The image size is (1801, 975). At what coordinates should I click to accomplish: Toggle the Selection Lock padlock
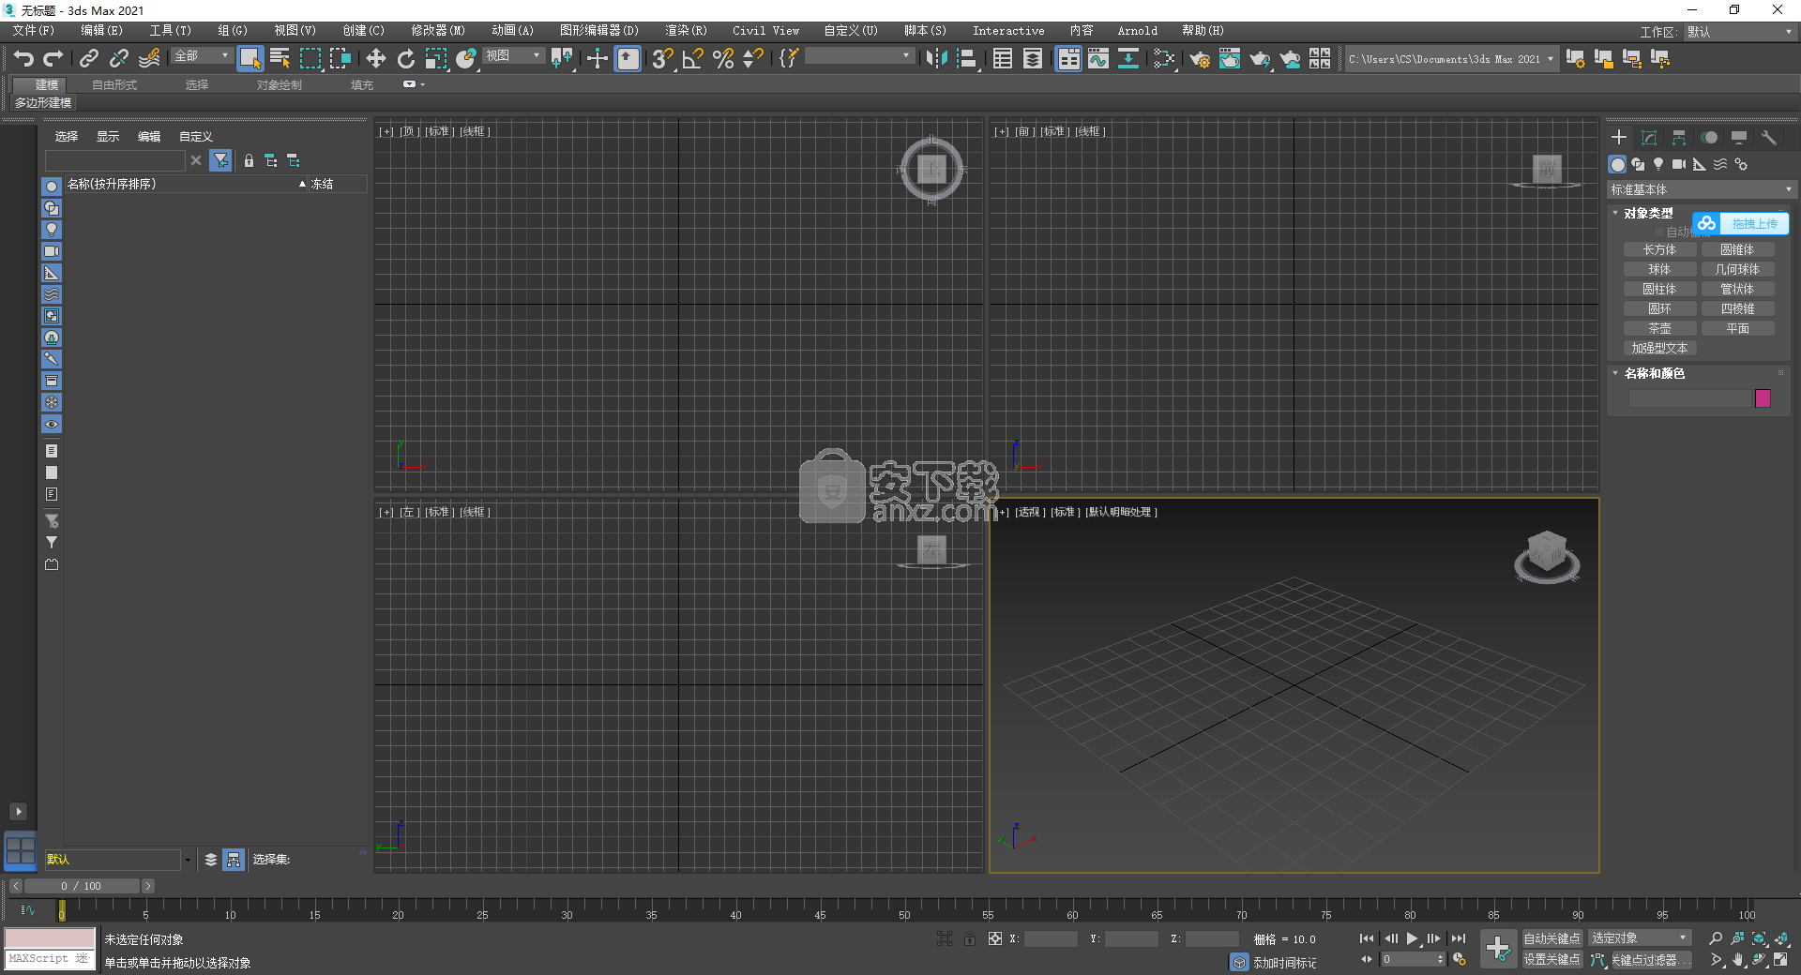pos(970,938)
